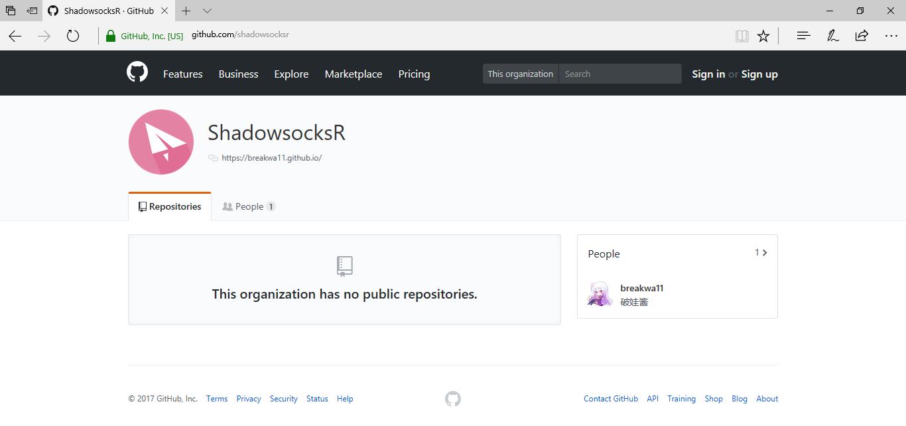906x426 pixels.
Task: Open the Security footer link
Action: 284,399
